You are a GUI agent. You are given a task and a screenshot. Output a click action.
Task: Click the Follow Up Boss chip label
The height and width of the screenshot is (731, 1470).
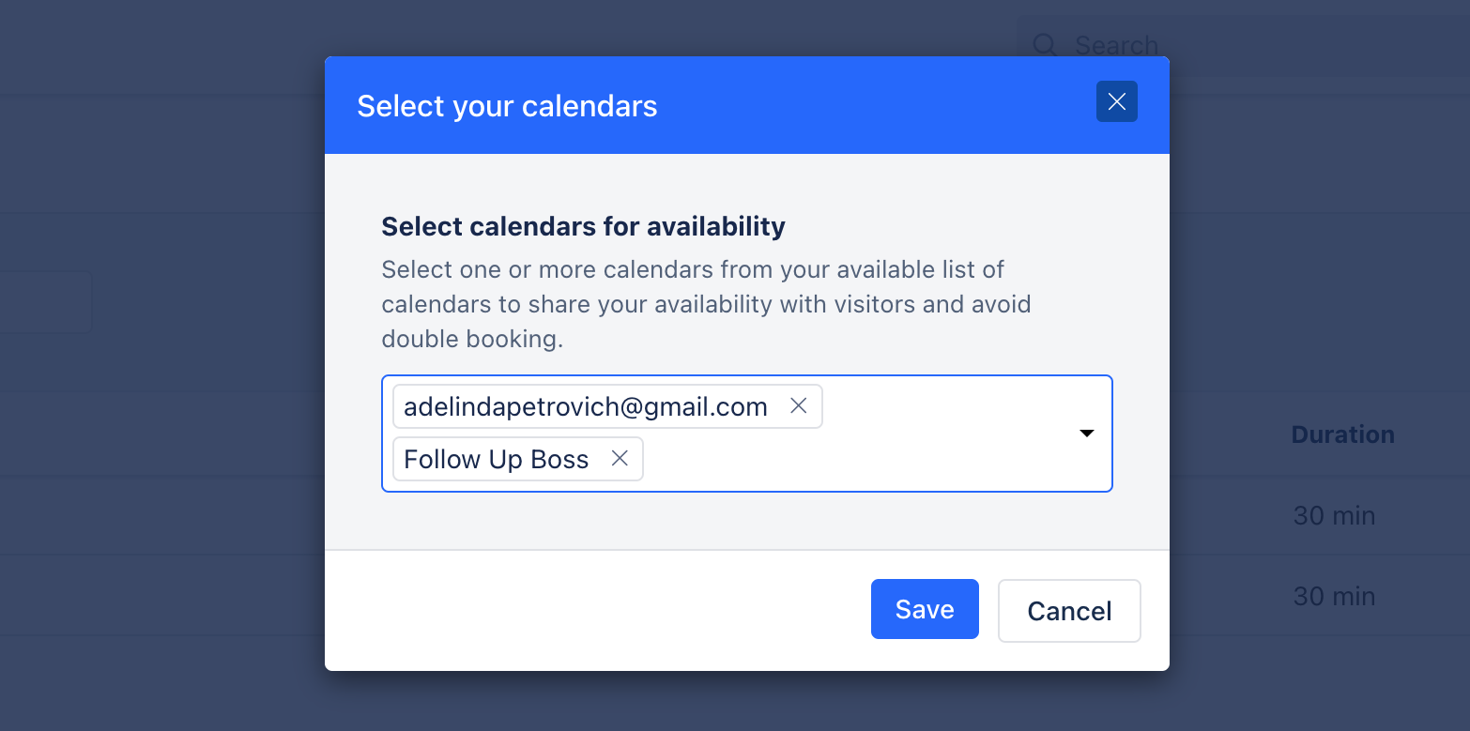coord(497,459)
